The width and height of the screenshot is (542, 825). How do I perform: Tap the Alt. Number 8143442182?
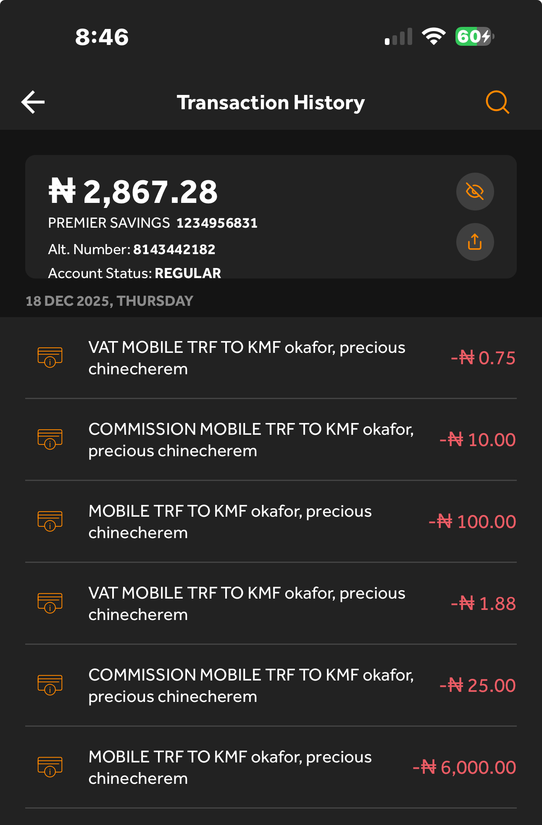174,250
